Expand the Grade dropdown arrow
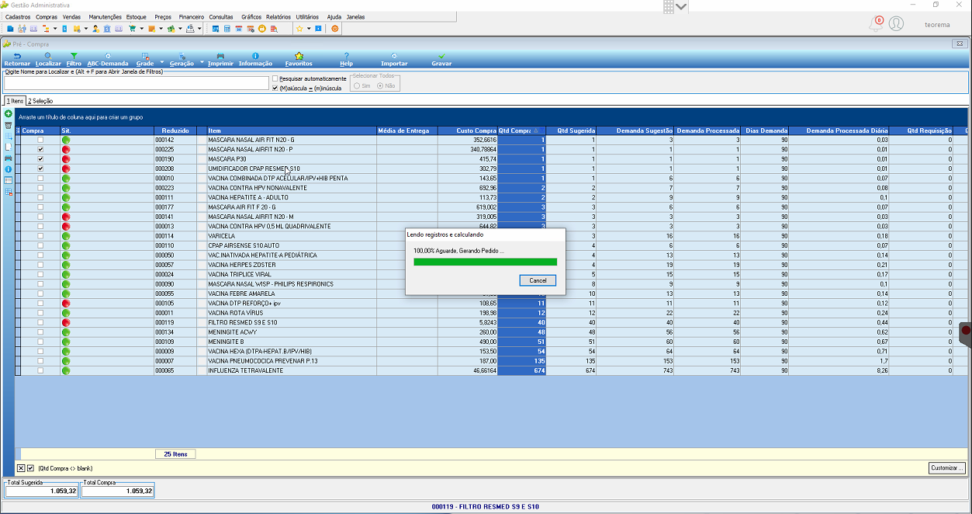This screenshot has width=972, height=514. coord(162,62)
